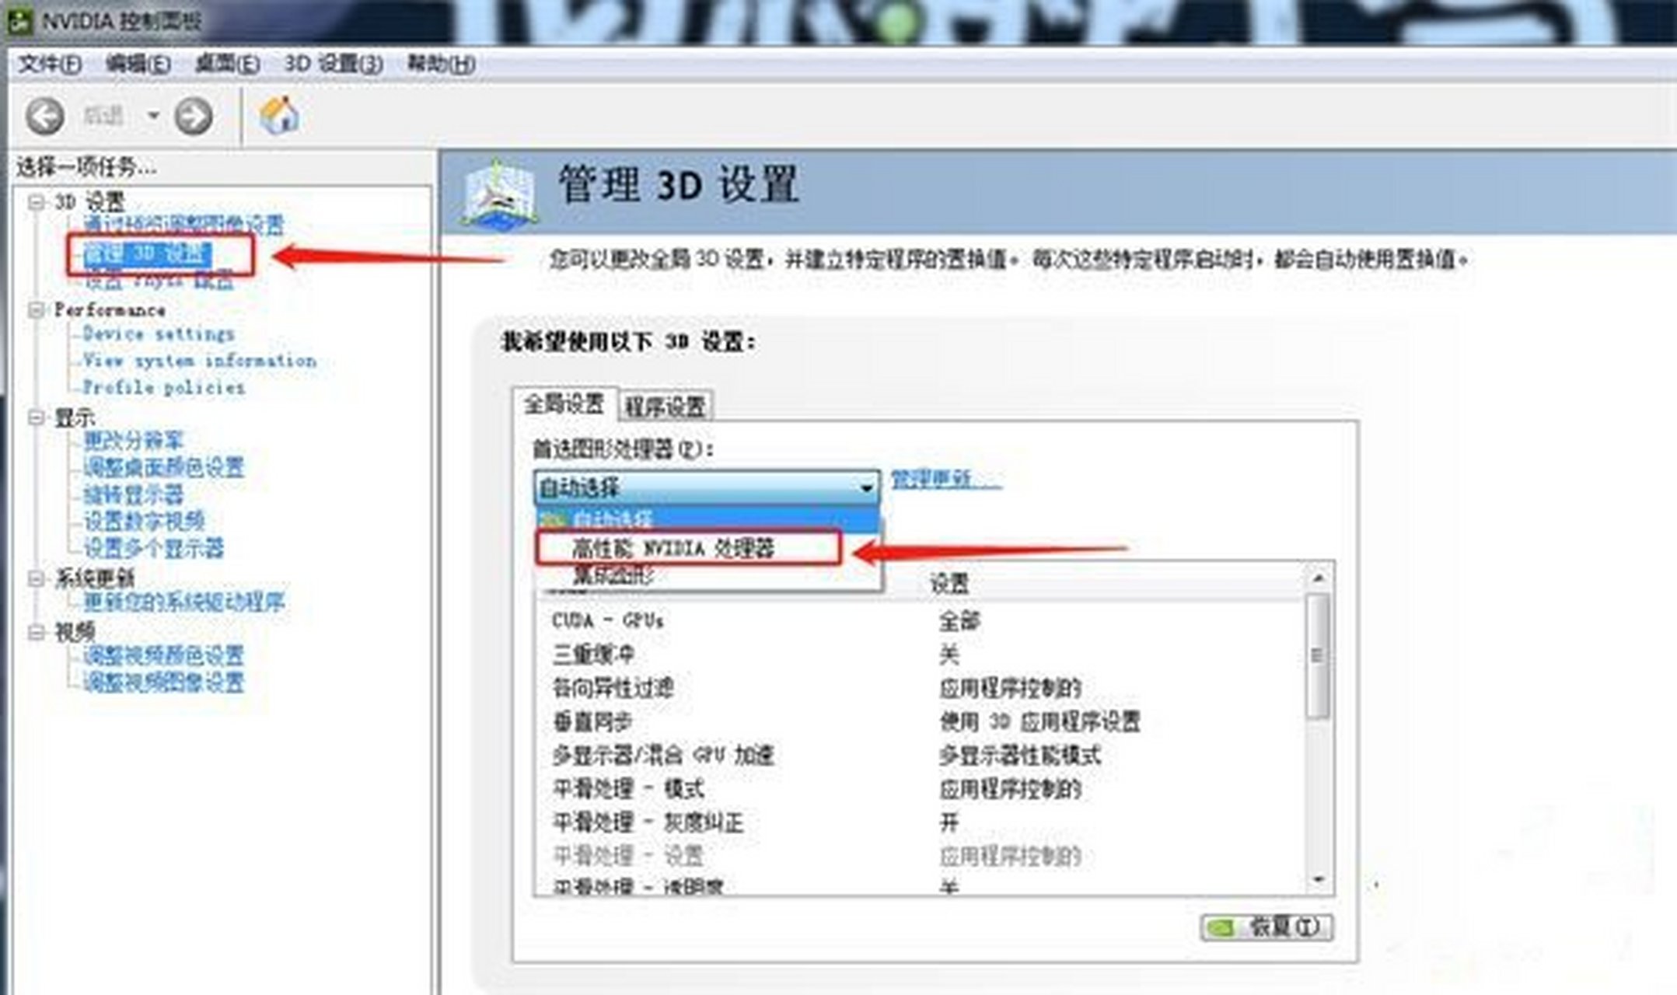Image resolution: width=1677 pixels, height=995 pixels.
Task: Select 旋转显示器 in the tree
Action: [x=133, y=494]
